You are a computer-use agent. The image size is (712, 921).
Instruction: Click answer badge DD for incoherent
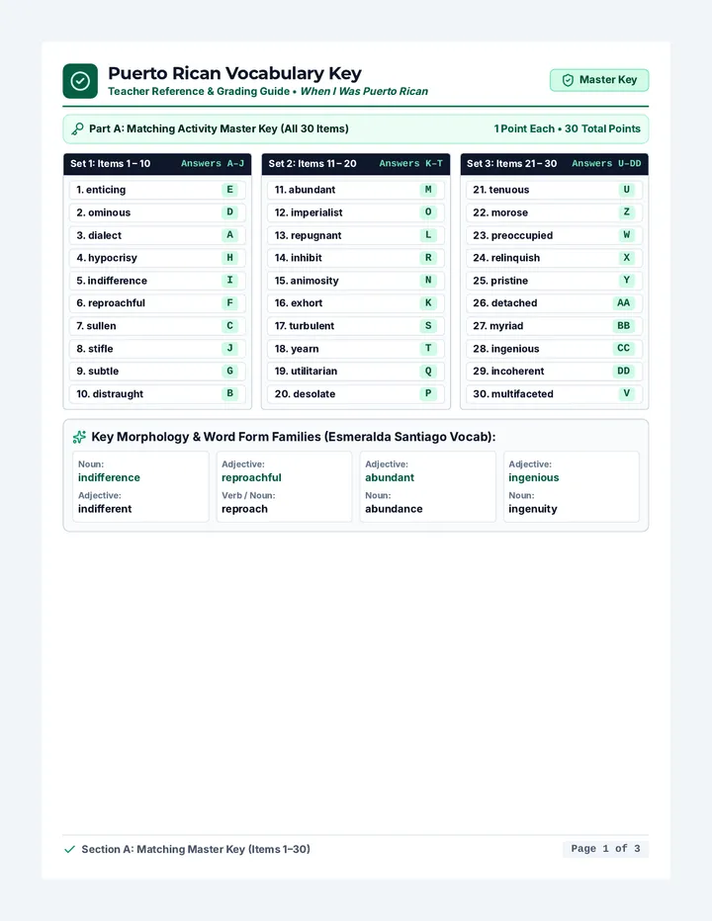(623, 372)
